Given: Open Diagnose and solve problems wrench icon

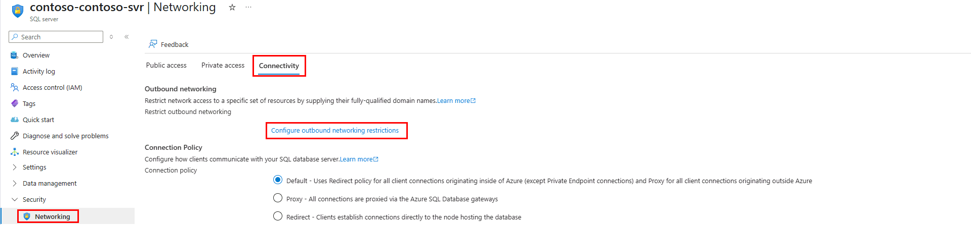Looking at the screenshot, I should (15, 136).
